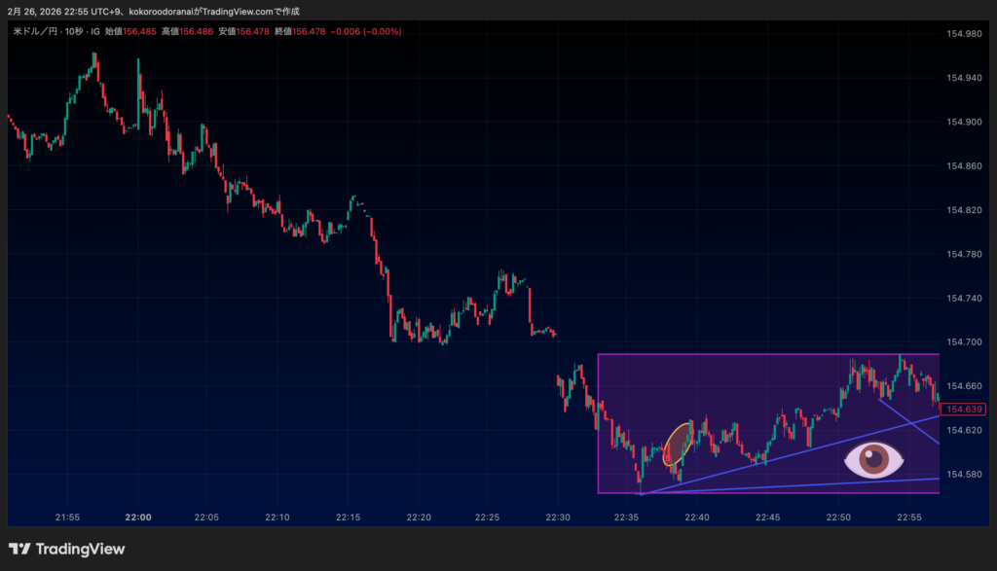Click the bold 22:00 time axis label
This screenshot has height=571, width=997.
138,517
